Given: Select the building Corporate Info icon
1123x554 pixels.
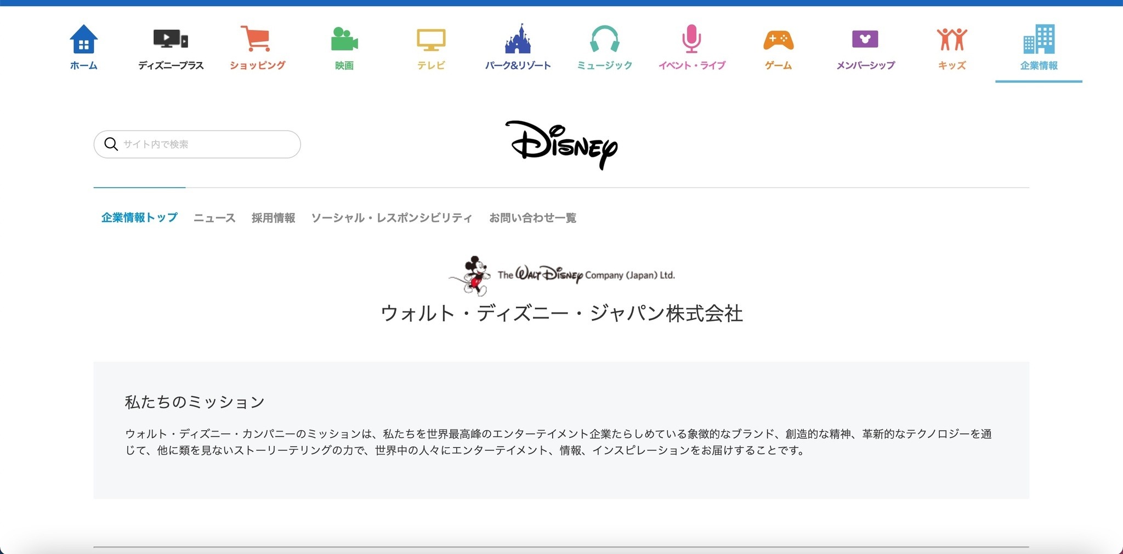Looking at the screenshot, I should [1039, 39].
